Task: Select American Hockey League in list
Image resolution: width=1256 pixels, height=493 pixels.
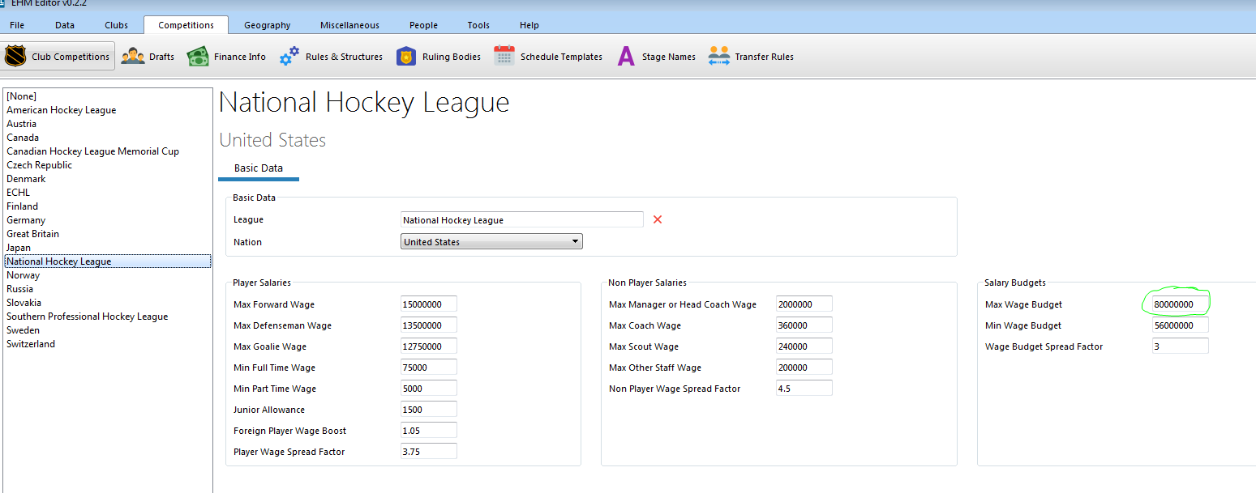Action: [107, 110]
